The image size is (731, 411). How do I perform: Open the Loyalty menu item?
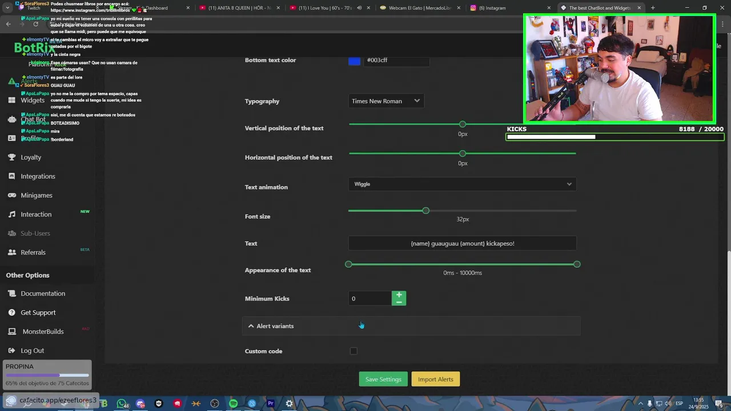[31, 157]
